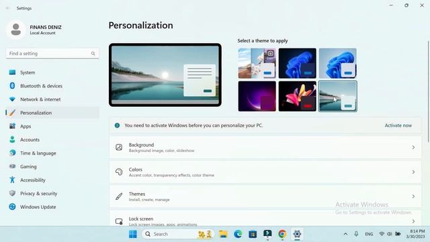
Task: Open Gaming settings category
Action: point(52,167)
